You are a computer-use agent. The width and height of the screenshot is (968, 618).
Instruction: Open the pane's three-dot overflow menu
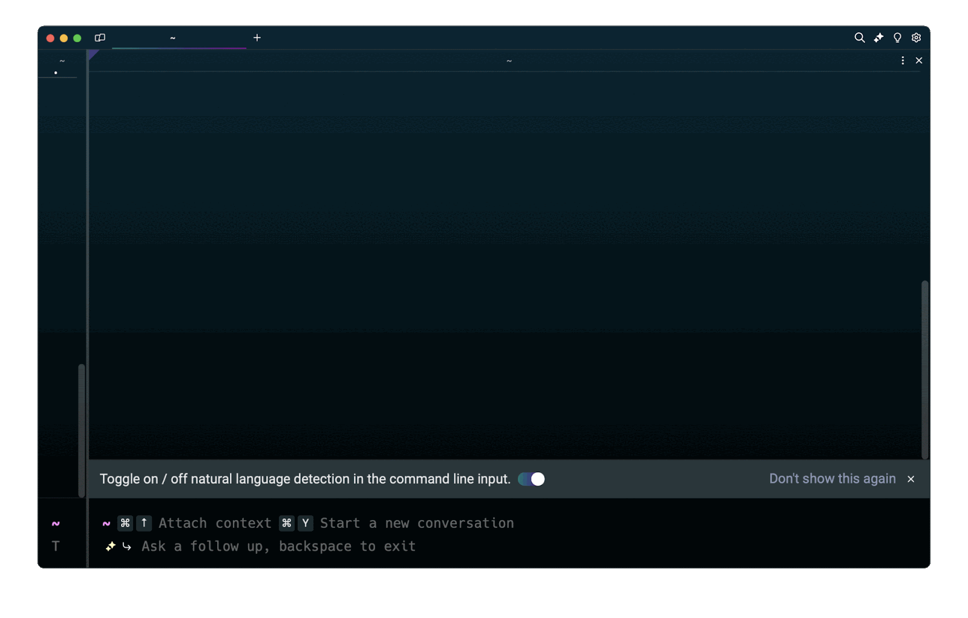click(903, 60)
